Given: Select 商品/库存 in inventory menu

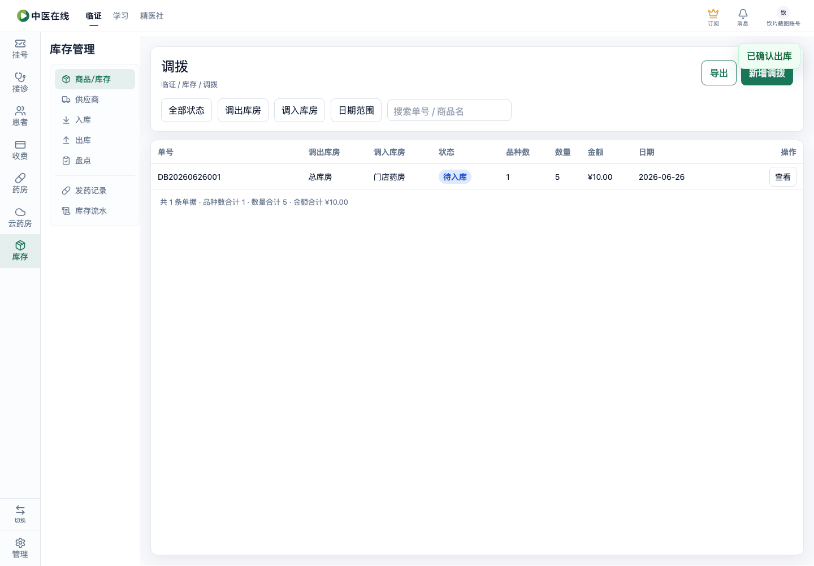Looking at the screenshot, I should point(95,79).
